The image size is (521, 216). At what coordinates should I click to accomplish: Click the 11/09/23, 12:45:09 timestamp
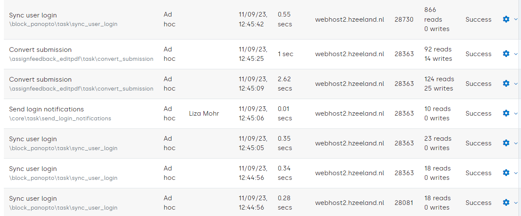tap(253, 84)
